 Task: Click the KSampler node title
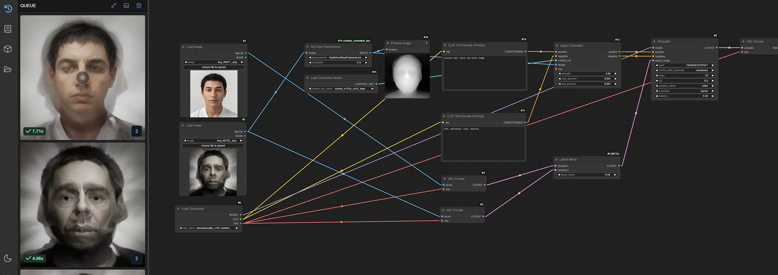click(x=664, y=41)
